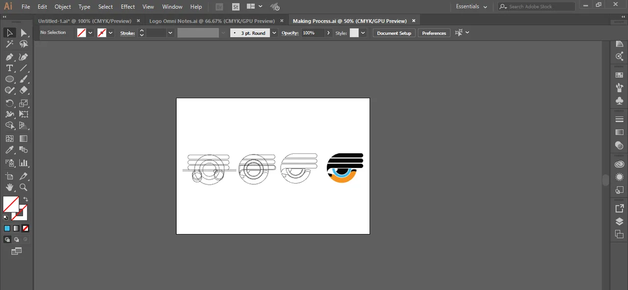Viewport: 628px width, 290px height.
Task: Click the Preferences button
Action: point(434,33)
